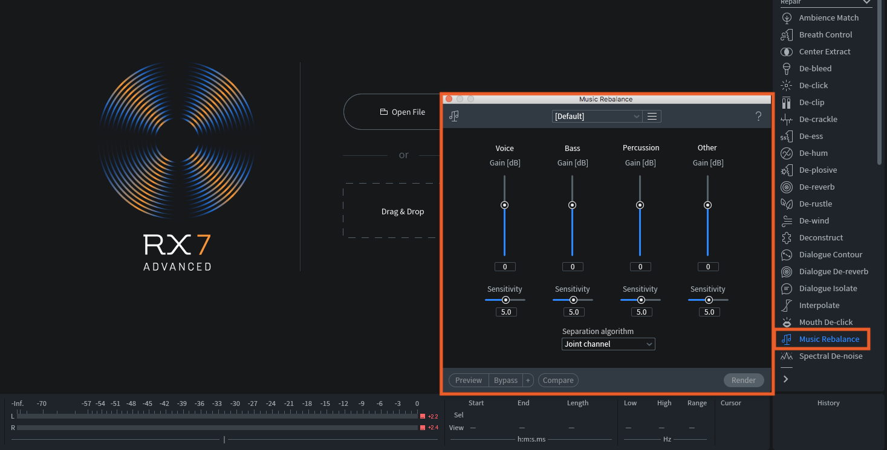
Task: Click the Percussion sensitivity slider handle
Action: tap(642, 300)
